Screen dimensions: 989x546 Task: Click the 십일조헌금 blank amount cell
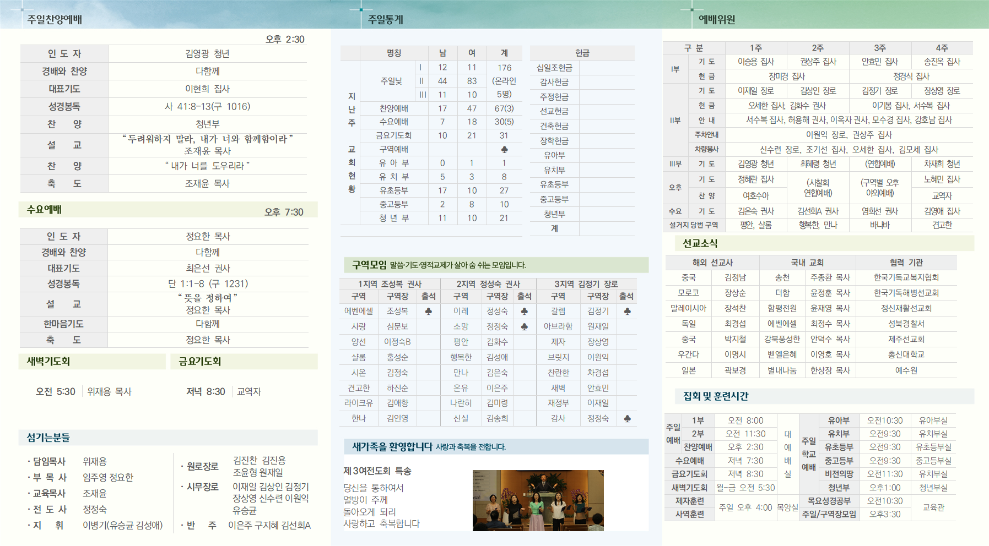click(x=607, y=68)
